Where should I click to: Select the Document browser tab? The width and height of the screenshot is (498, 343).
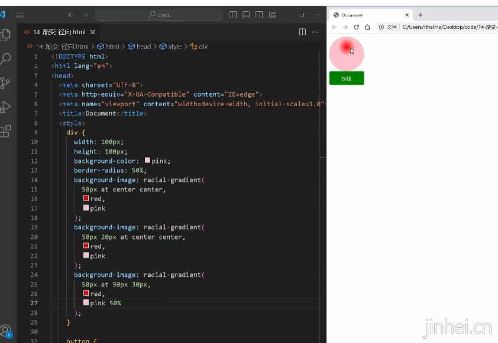(x=371, y=15)
